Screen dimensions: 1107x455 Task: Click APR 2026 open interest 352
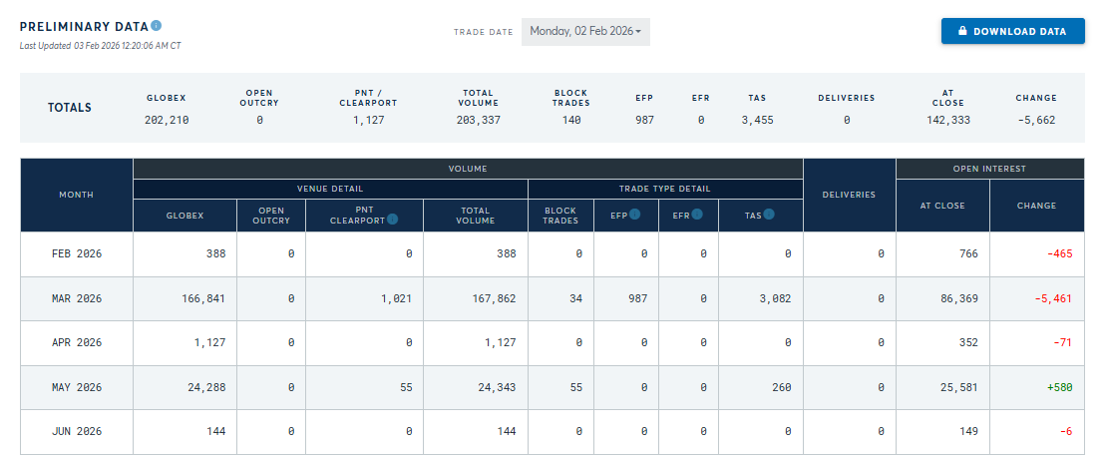tap(968, 342)
